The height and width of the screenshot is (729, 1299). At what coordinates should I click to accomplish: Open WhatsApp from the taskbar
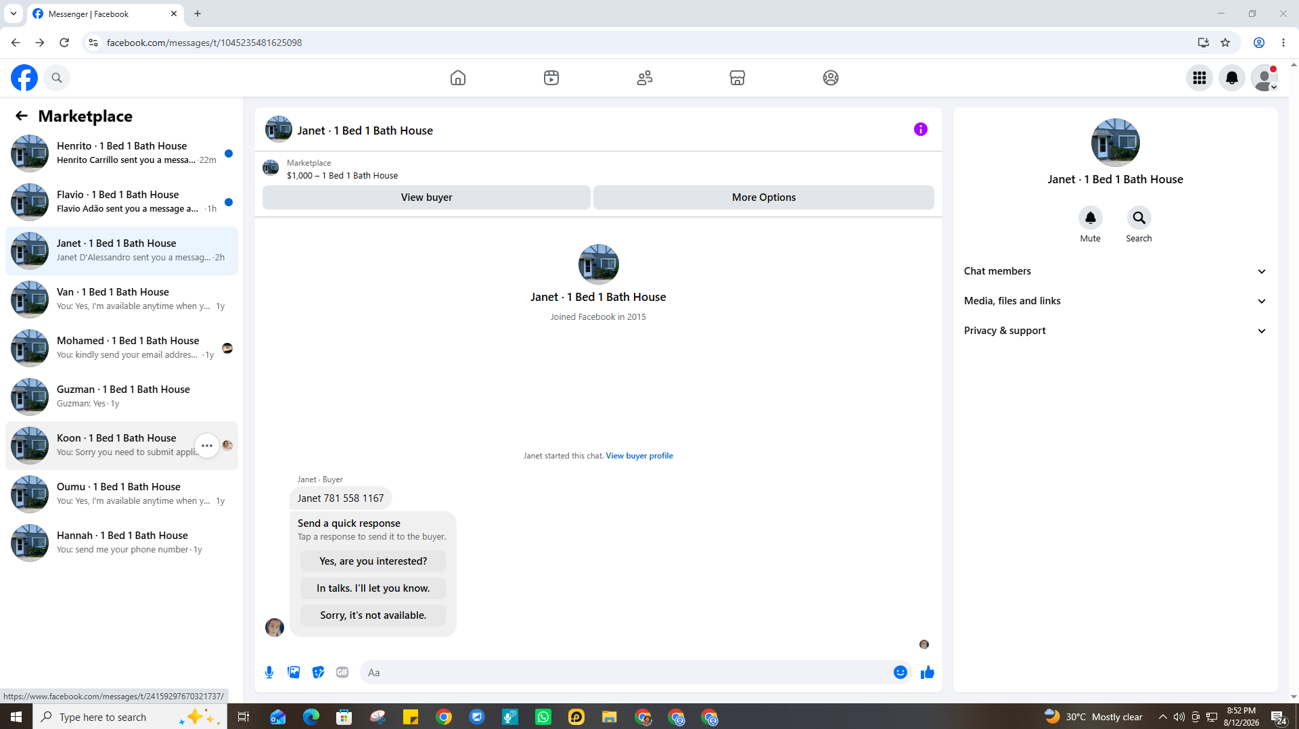[x=543, y=717]
